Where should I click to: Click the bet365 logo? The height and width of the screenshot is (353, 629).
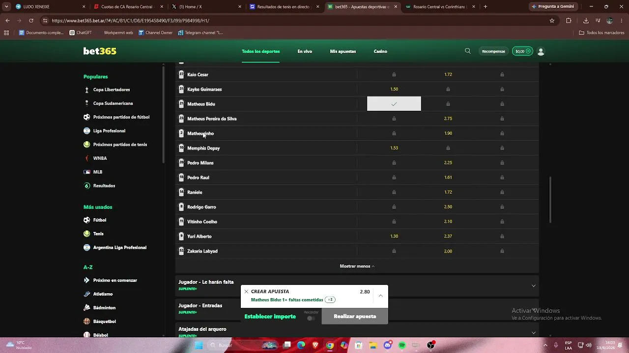(100, 51)
